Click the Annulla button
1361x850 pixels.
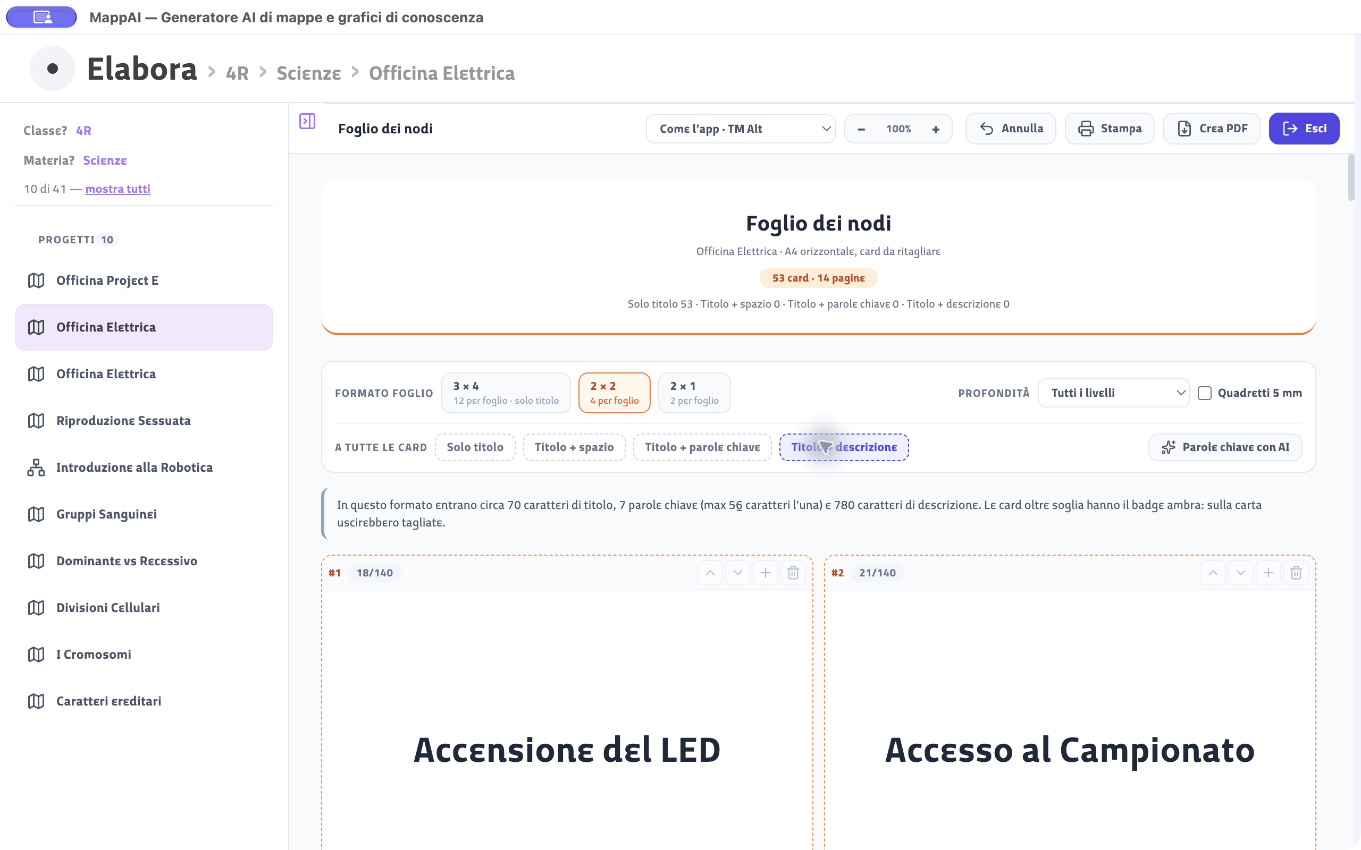[1011, 129]
